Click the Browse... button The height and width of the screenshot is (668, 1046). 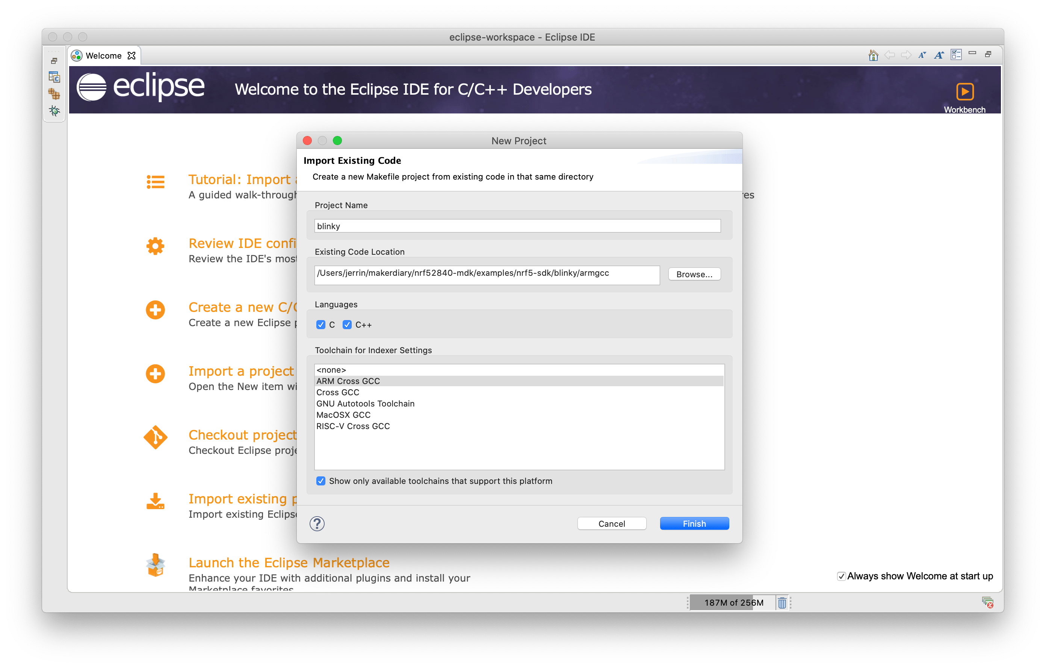(x=694, y=274)
